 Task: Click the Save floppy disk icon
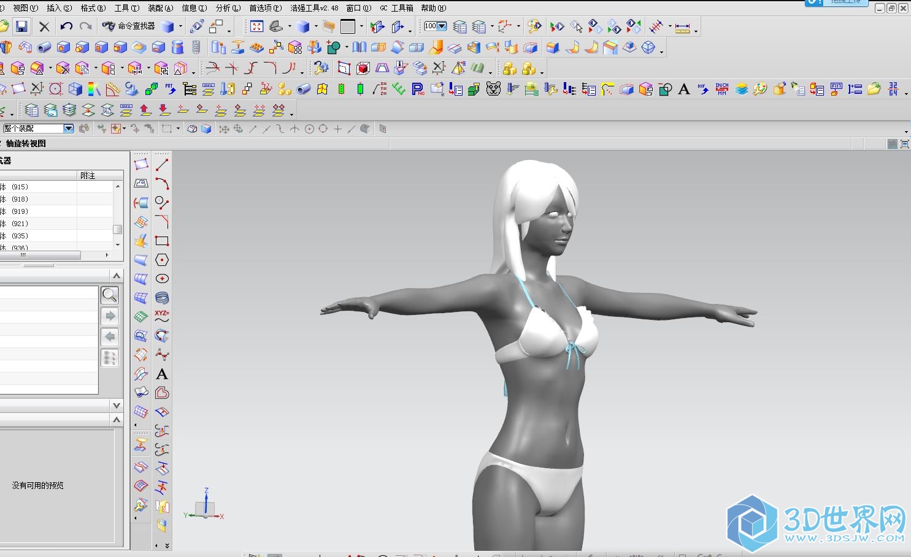[21, 26]
